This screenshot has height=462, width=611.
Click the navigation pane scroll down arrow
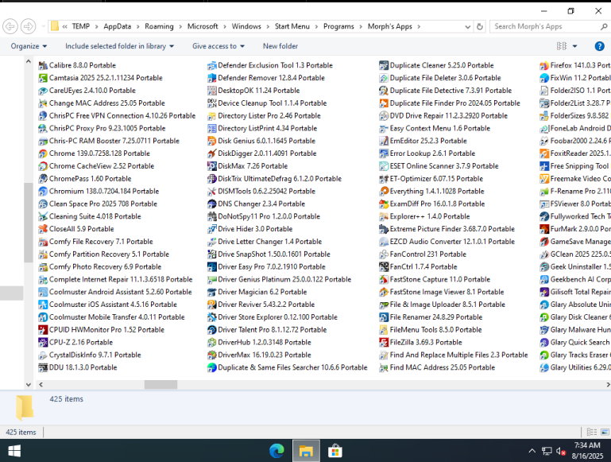pyautogui.click(x=28, y=384)
